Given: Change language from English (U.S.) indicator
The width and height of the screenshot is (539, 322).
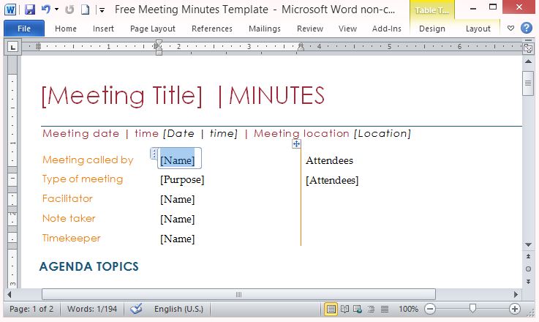Looking at the screenshot, I should (x=178, y=309).
